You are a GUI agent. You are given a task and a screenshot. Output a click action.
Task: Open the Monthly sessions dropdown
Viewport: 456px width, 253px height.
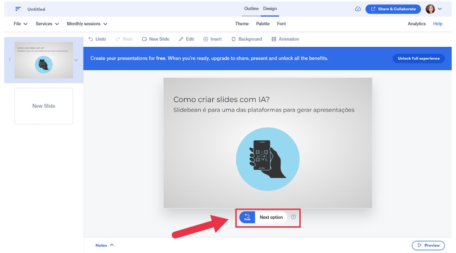tap(87, 24)
